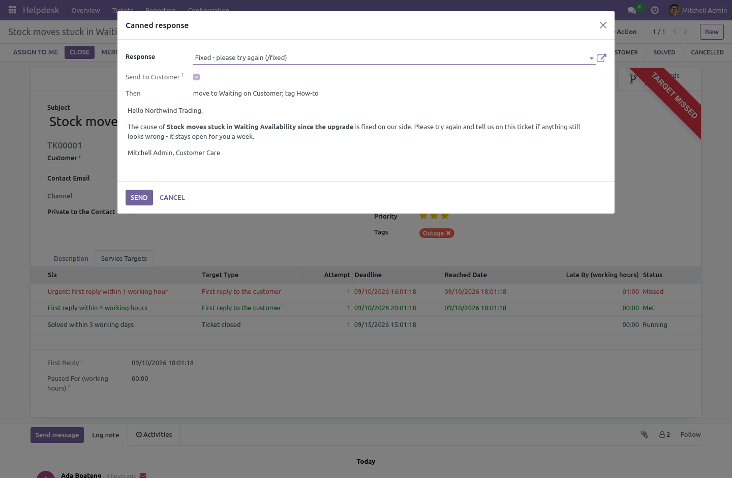The height and width of the screenshot is (478, 732).
Task: Follow this ticket
Action: 690,435
